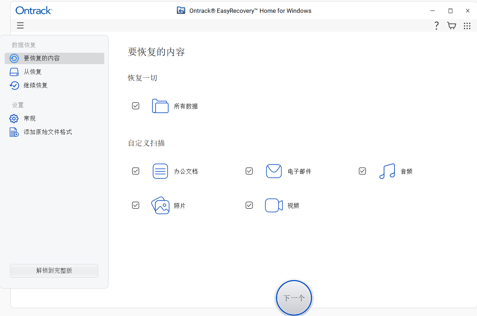The image size is (477, 316).
Task: Uncheck the 电子邮件 checkbox
Action: [249, 171]
